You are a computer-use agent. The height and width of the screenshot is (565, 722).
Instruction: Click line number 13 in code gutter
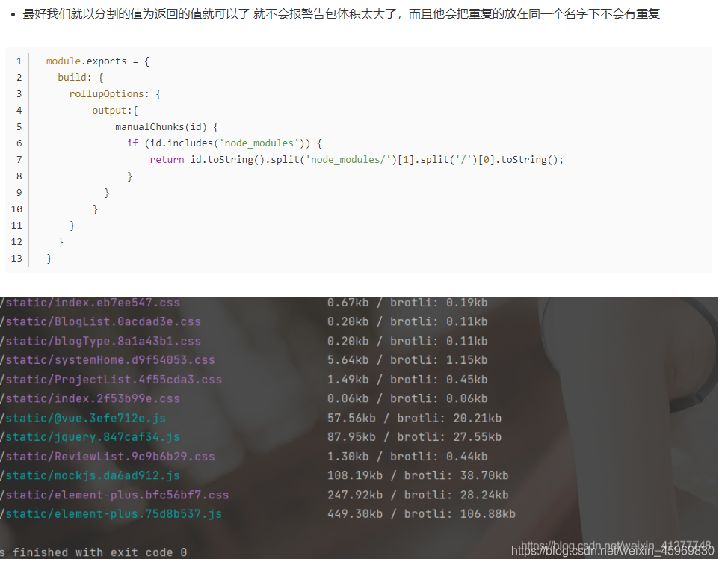click(16, 259)
